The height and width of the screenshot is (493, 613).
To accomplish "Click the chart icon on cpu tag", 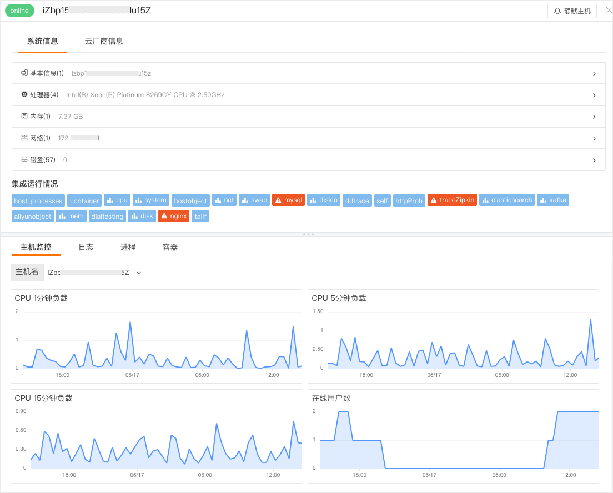I will pos(110,200).
